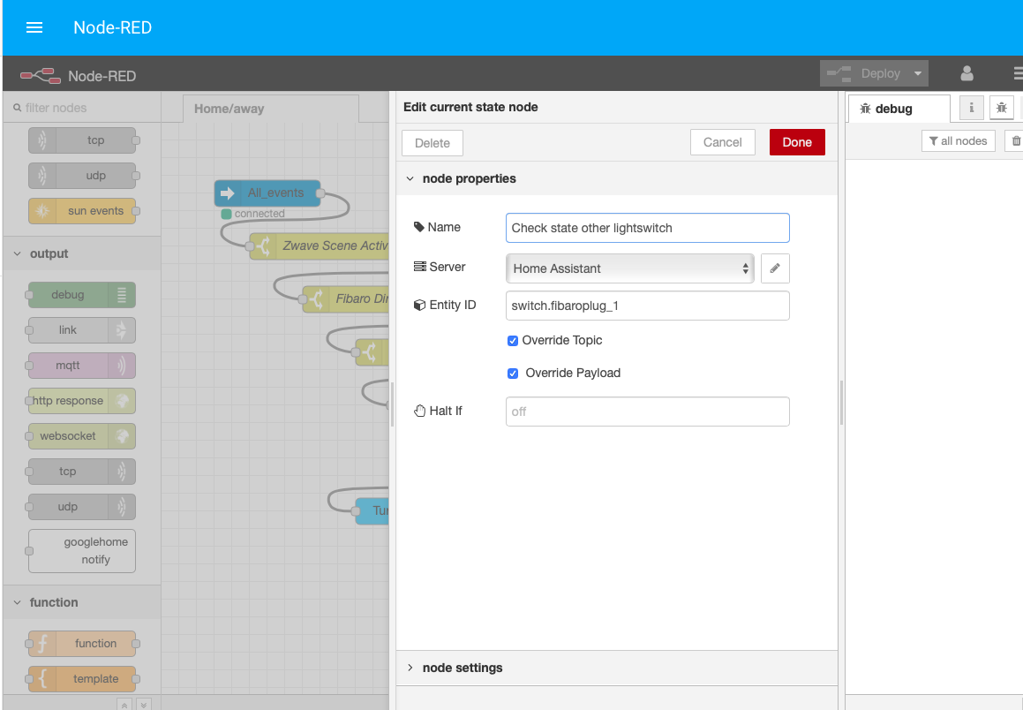Viewport: 1023px width, 710px height.
Task: Select the function node in palette
Action: point(80,643)
